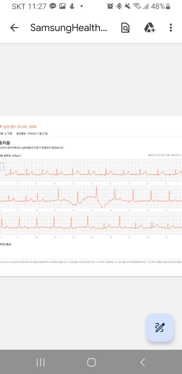Tap the second ECG waveform strip
The image size is (182, 374).
tap(91, 197)
